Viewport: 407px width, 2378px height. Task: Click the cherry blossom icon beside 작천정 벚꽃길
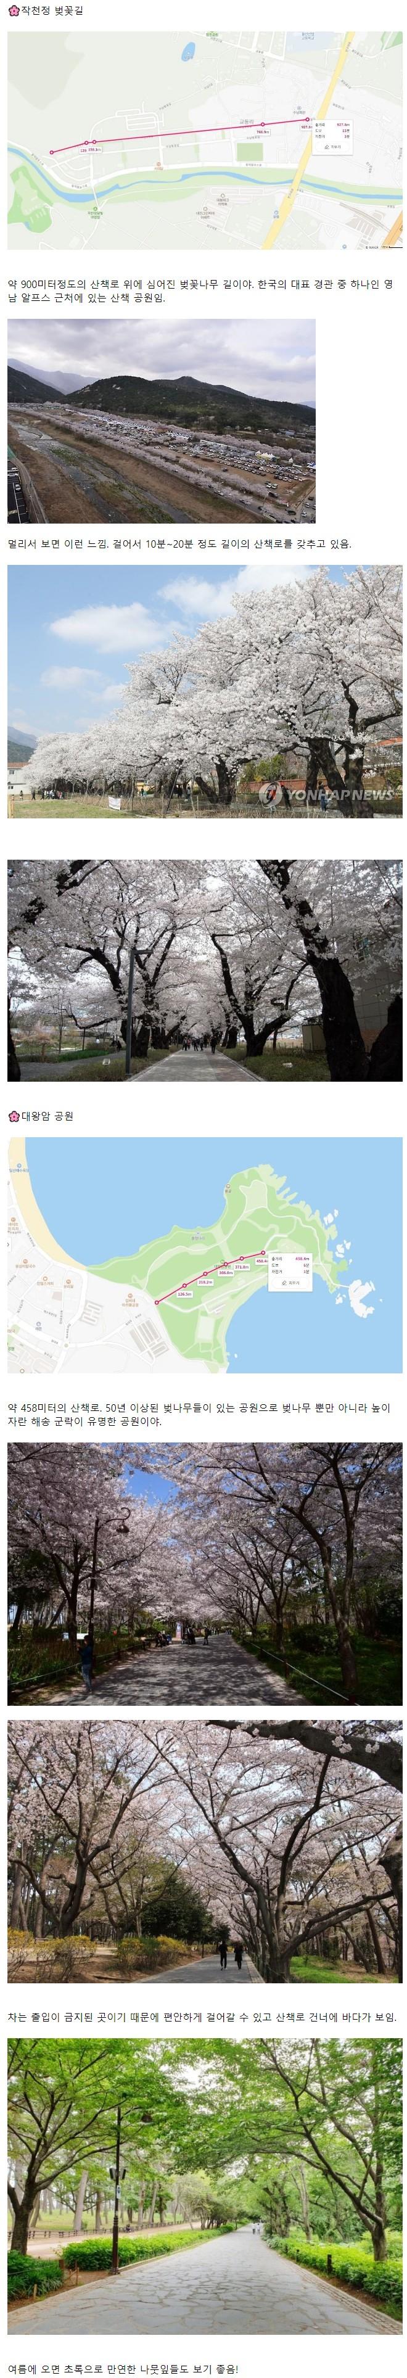13,11
